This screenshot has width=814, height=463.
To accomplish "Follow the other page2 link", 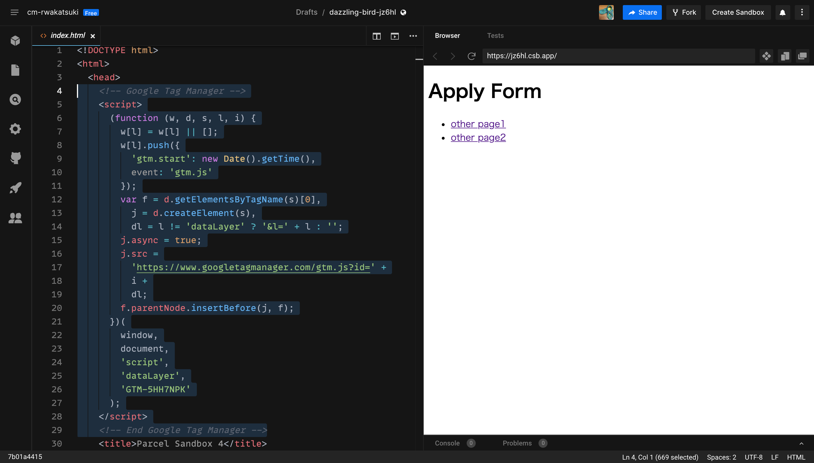I will (478, 137).
